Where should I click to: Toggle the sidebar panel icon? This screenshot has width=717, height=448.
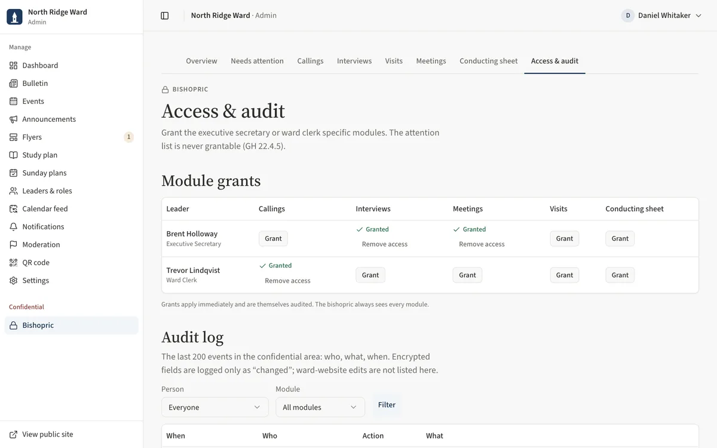pyautogui.click(x=165, y=16)
